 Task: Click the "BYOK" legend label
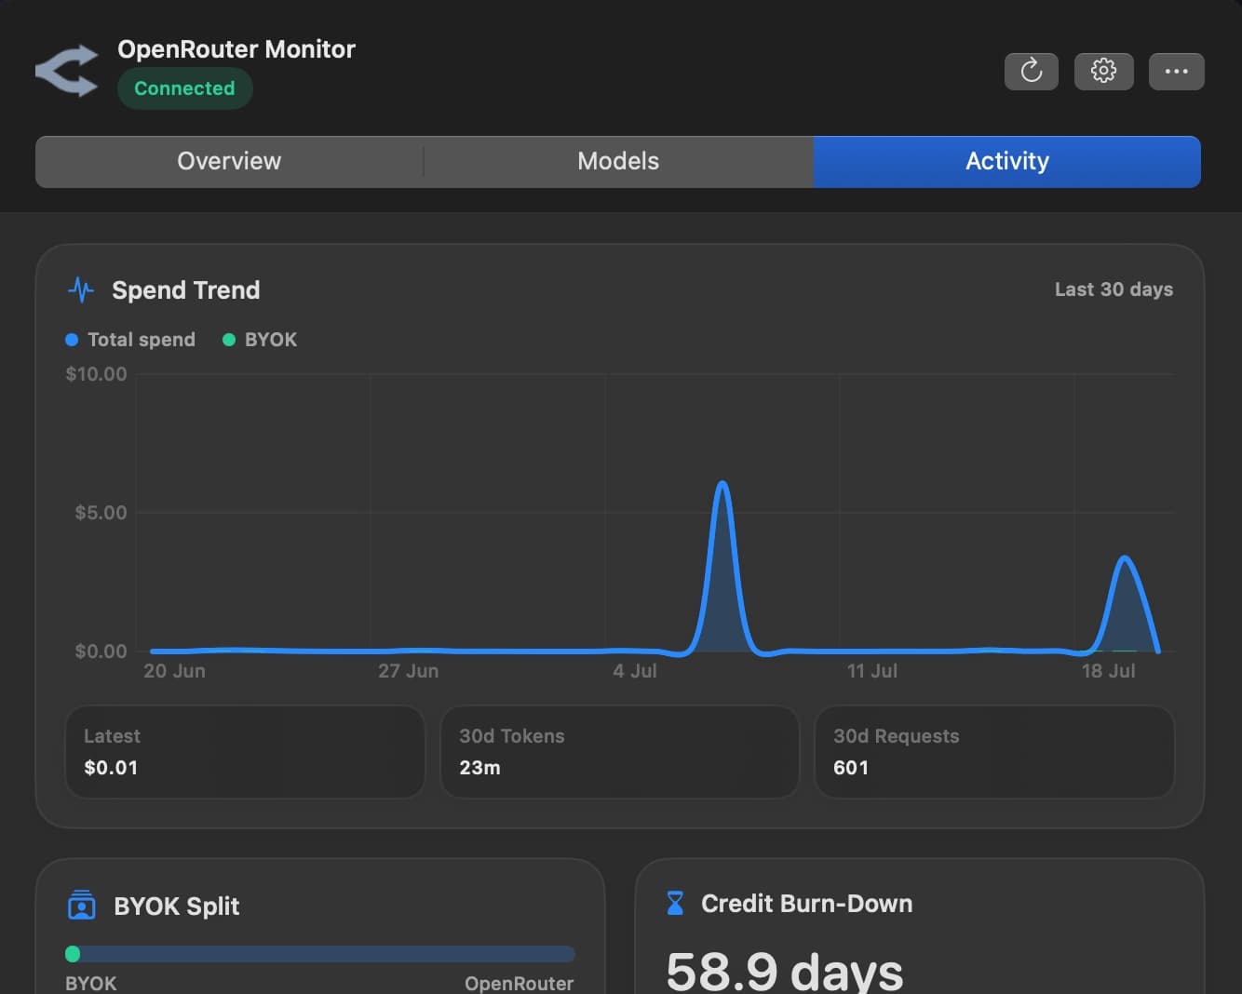coord(271,340)
